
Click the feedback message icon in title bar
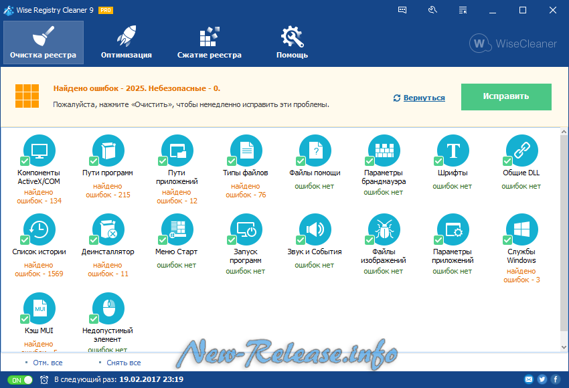[402, 10]
